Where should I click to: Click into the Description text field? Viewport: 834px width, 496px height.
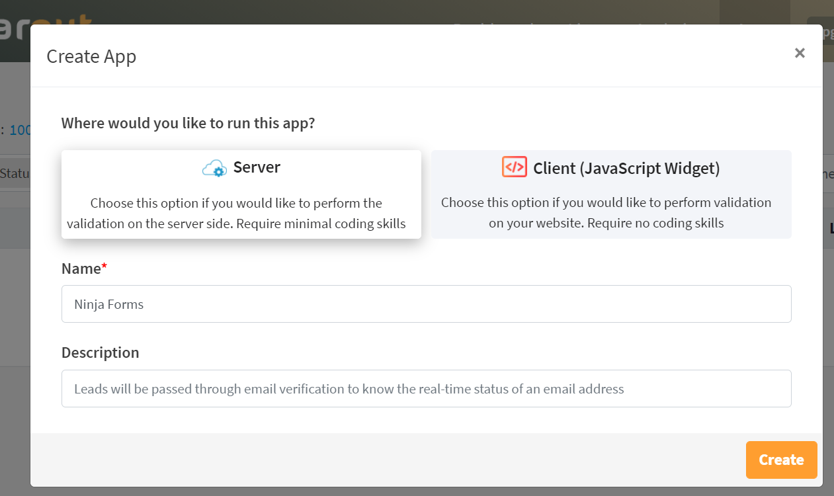426,389
